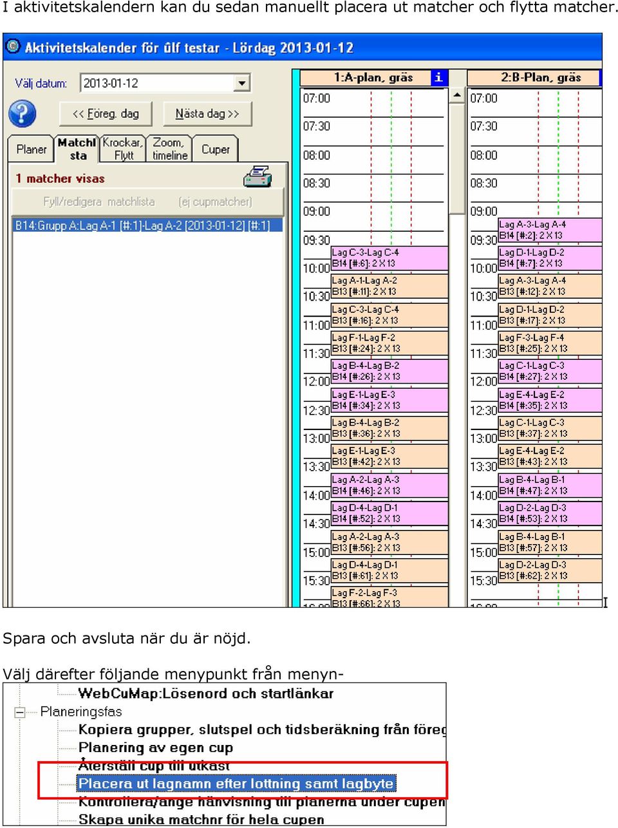This screenshot has width=618, height=828.
Task: Select match Lag C-1-Lag C-3 B14 #27
Action: click(550, 372)
